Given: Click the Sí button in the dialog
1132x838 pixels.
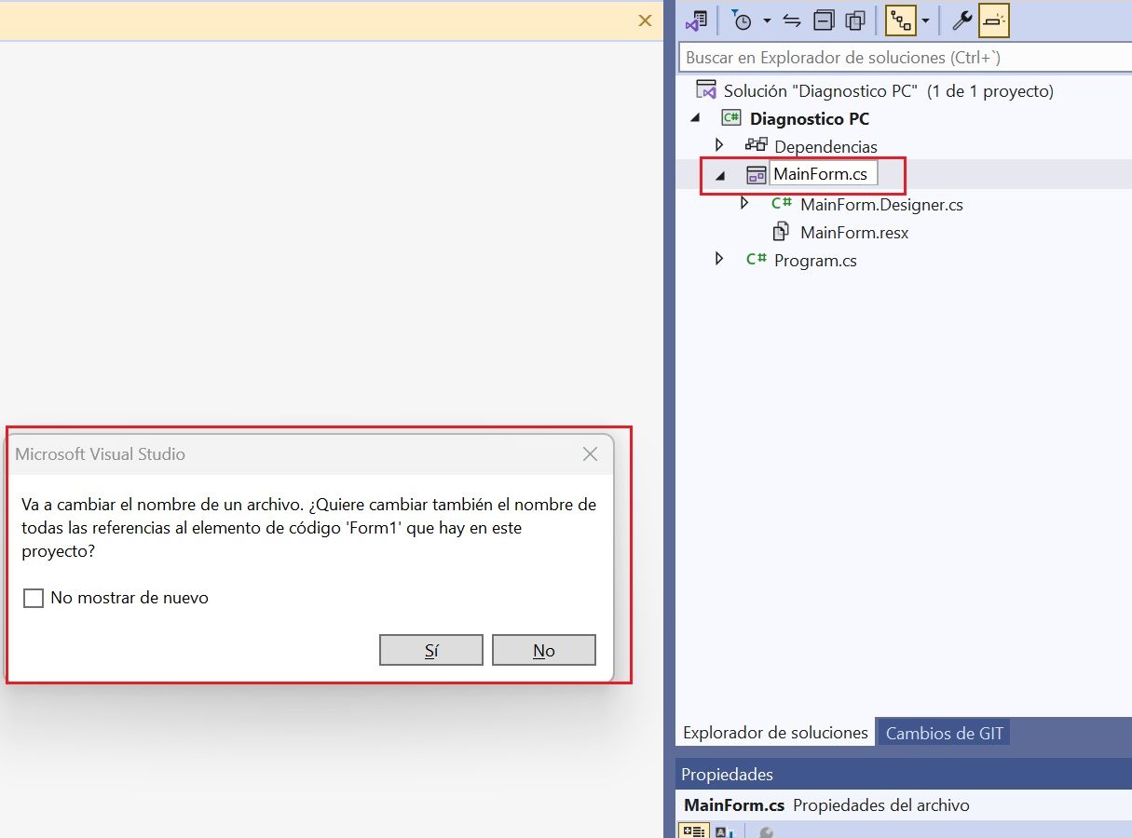Looking at the screenshot, I should 430,649.
